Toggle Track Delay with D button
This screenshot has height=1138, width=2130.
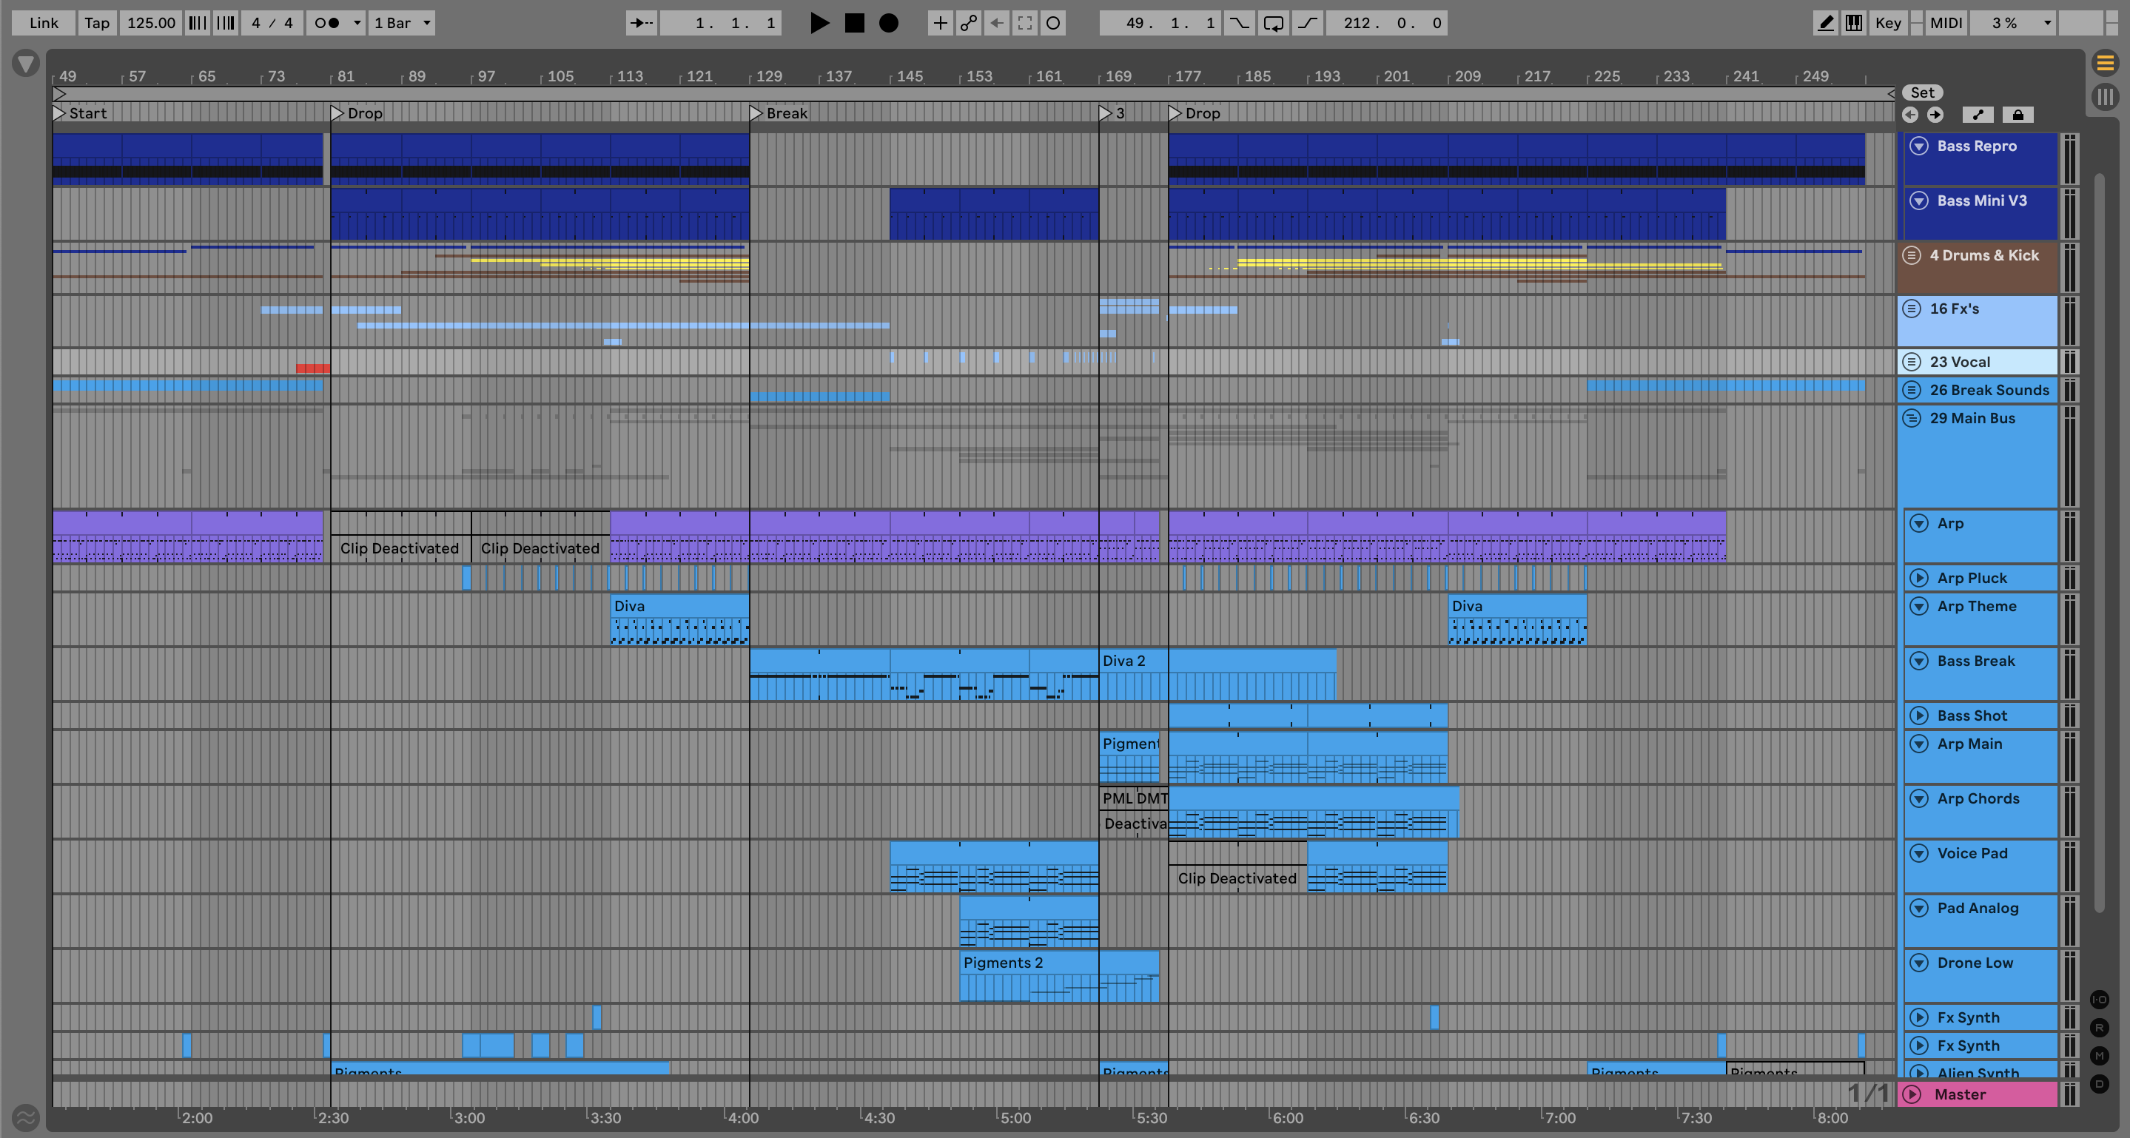coord(2100,1083)
